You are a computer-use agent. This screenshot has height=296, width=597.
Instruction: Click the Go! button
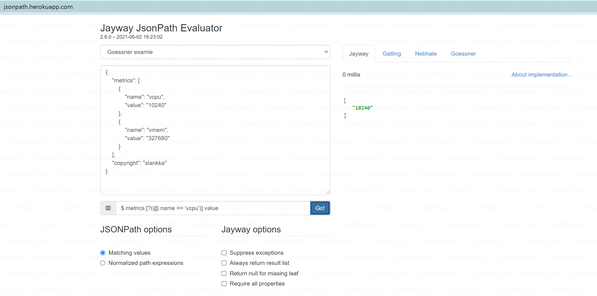pyautogui.click(x=320, y=208)
